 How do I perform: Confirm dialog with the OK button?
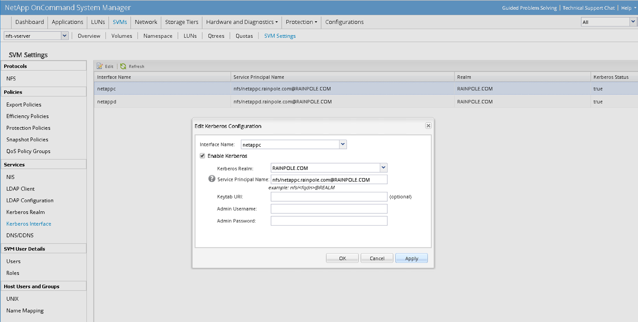(x=342, y=258)
